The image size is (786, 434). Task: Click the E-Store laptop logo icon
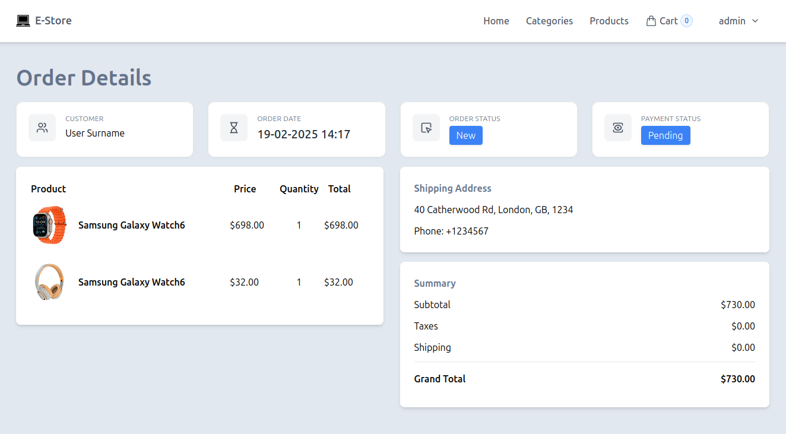pos(23,21)
